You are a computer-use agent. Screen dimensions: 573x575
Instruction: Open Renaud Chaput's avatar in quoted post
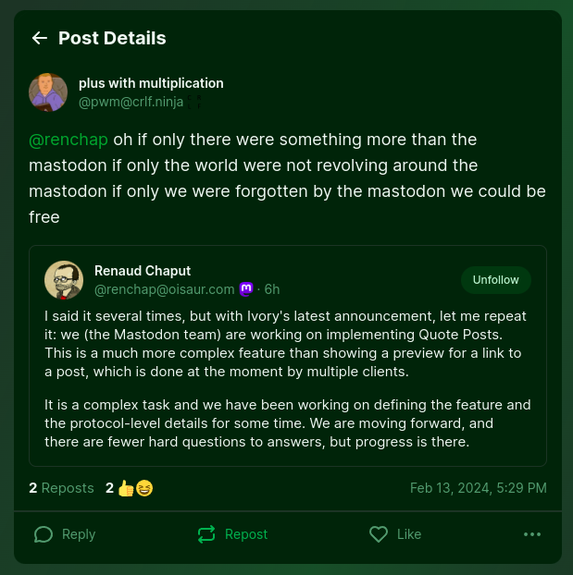tap(64, 279)
